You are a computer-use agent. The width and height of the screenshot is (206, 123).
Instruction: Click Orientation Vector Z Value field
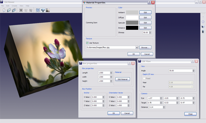122,105
